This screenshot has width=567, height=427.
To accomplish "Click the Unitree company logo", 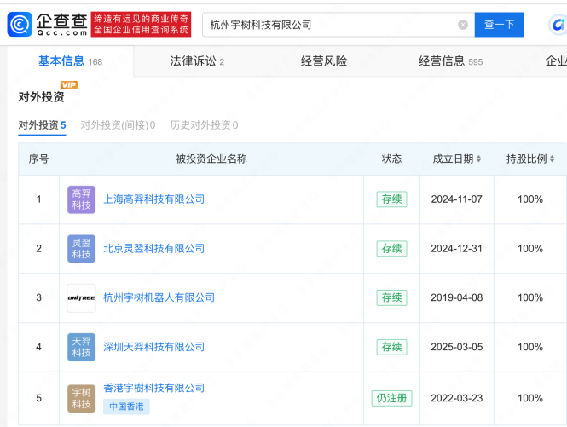I will coord(81,297).
